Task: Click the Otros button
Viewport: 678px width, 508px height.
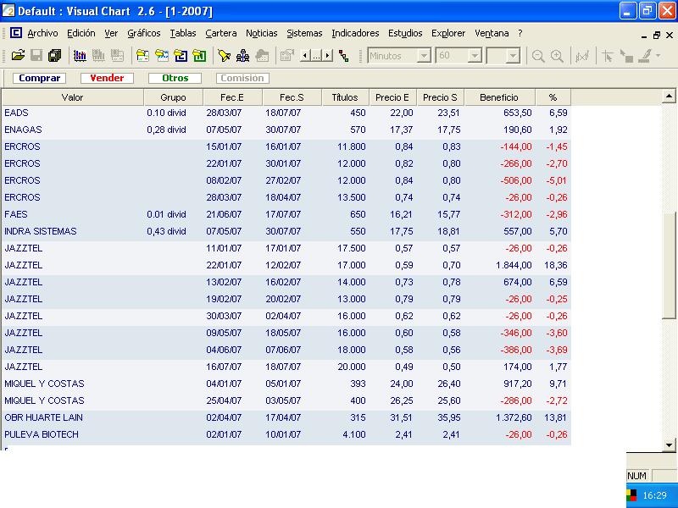Action: 175,78
